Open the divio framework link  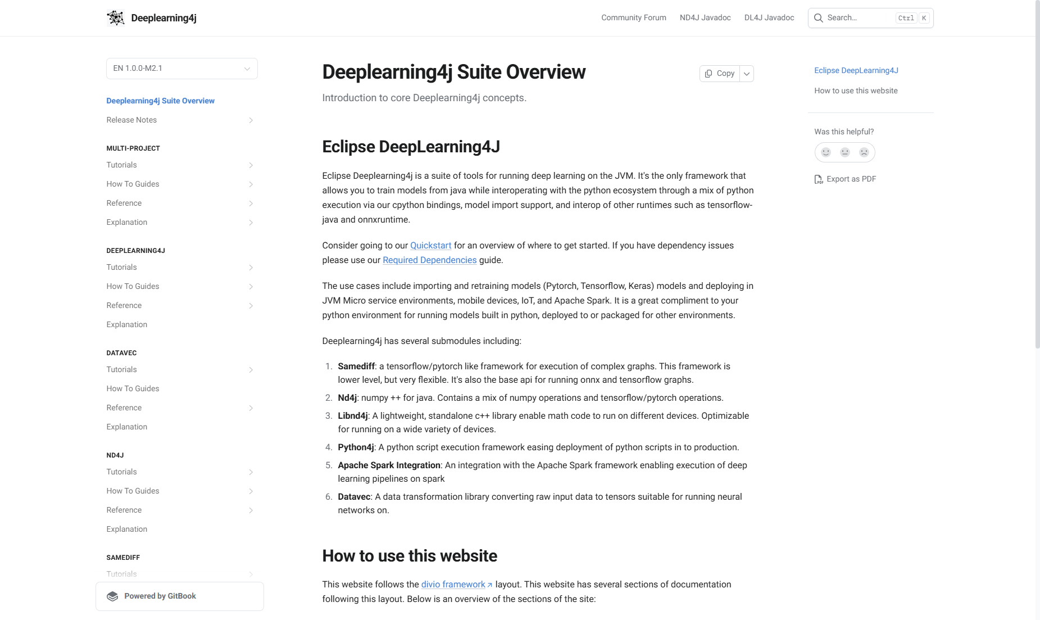click(x=453, y=585)
